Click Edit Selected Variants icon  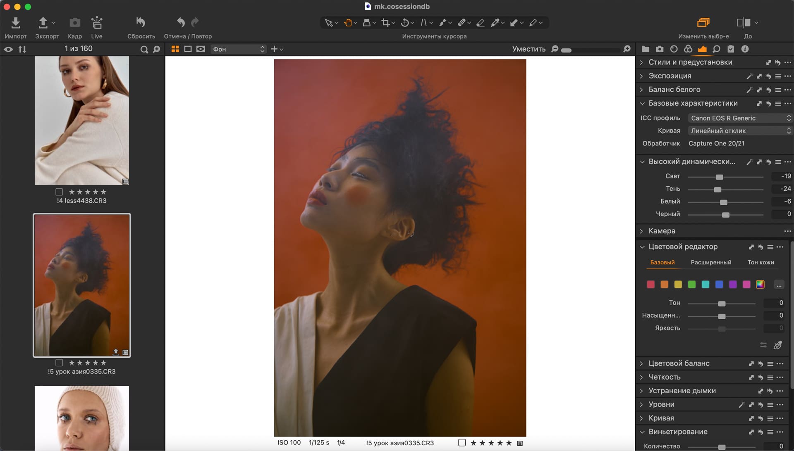pos(703,23)
